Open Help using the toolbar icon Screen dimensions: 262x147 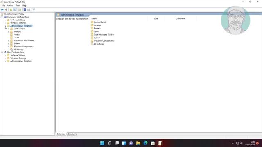(x=25, y=10)
